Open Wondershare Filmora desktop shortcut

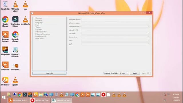pos(15,21)
